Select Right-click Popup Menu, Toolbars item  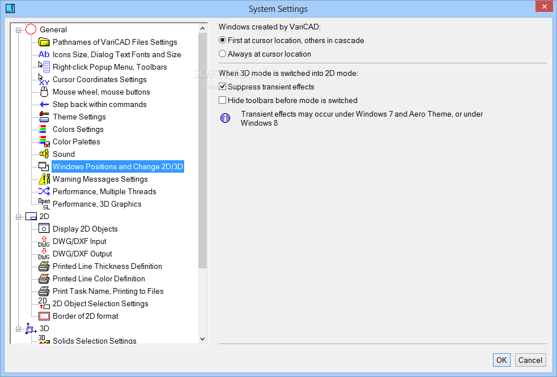pos(110,67)
